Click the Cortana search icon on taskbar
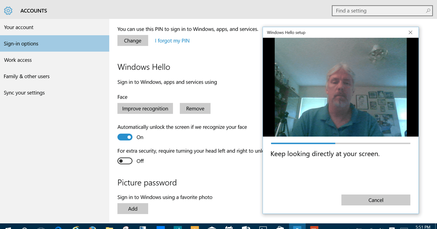The image size is (437, 229). [24, 226]
